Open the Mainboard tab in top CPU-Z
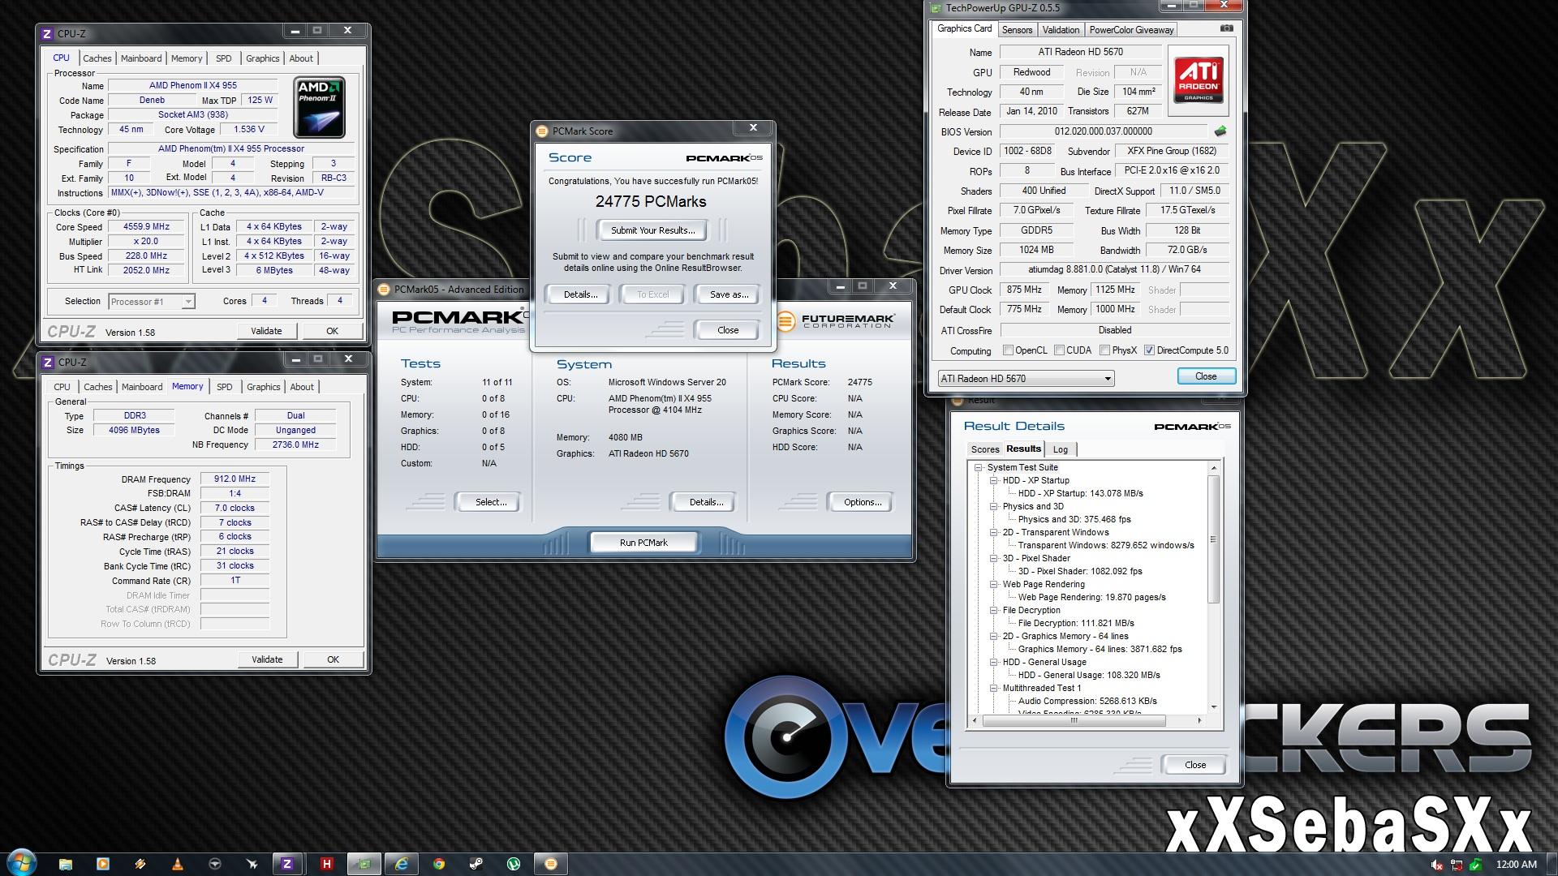The height and width of the screenshot is (876, 1558). coord(141,58)
